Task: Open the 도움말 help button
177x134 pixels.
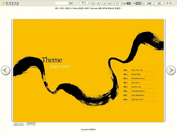Action: [x=149, y=3]
